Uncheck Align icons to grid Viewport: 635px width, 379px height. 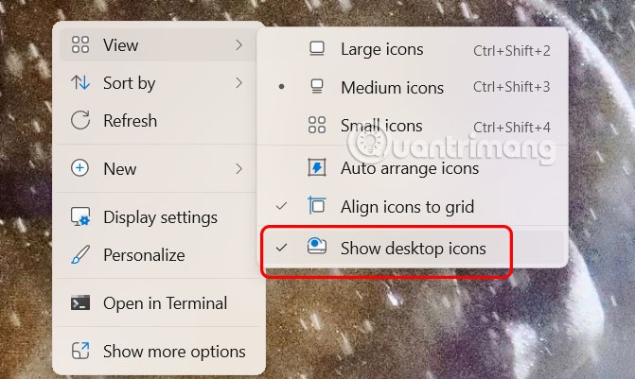(x=407, y=206)
